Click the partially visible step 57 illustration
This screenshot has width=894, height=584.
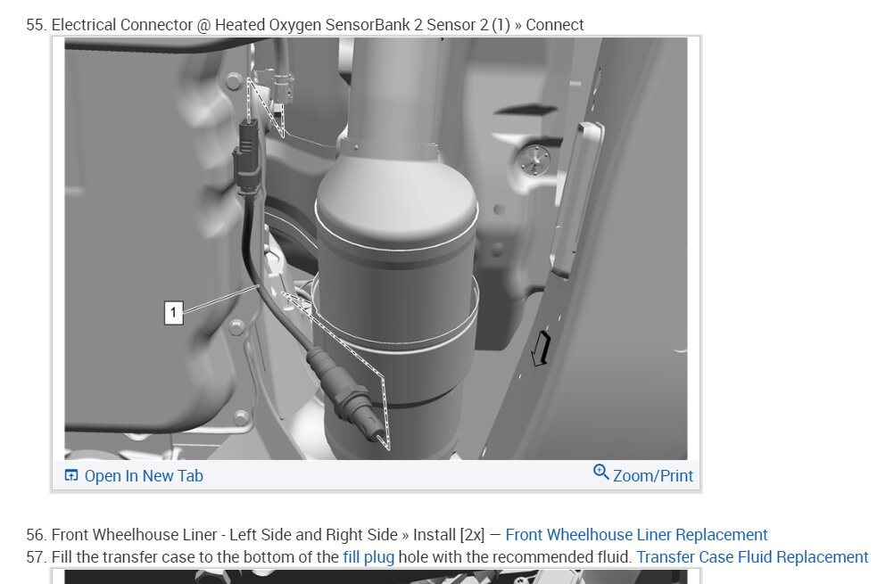(376, 577)
